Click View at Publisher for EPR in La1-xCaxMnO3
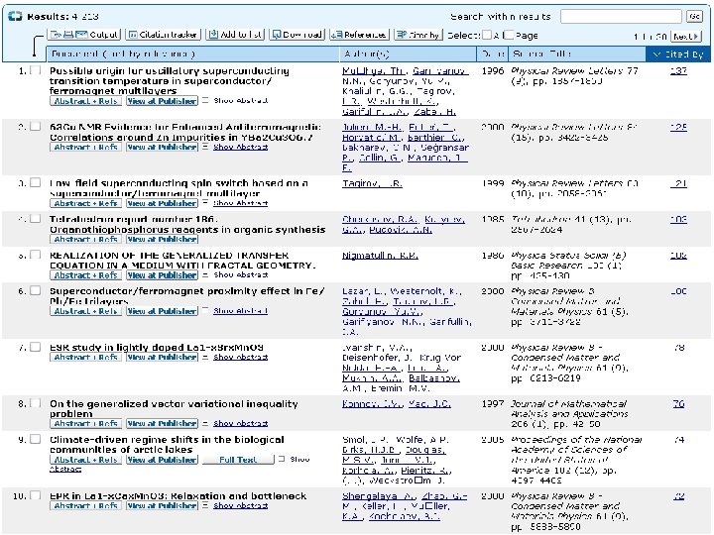Screen dimensions: 714x535 (x=162, y=506)
